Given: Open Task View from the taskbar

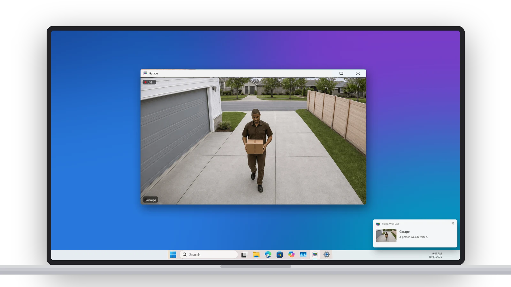Looking at the screenshot, I should (x=244, y=254).
